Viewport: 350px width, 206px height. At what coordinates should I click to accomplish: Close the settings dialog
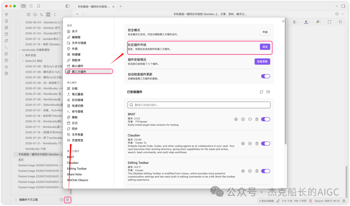point(283,21)
